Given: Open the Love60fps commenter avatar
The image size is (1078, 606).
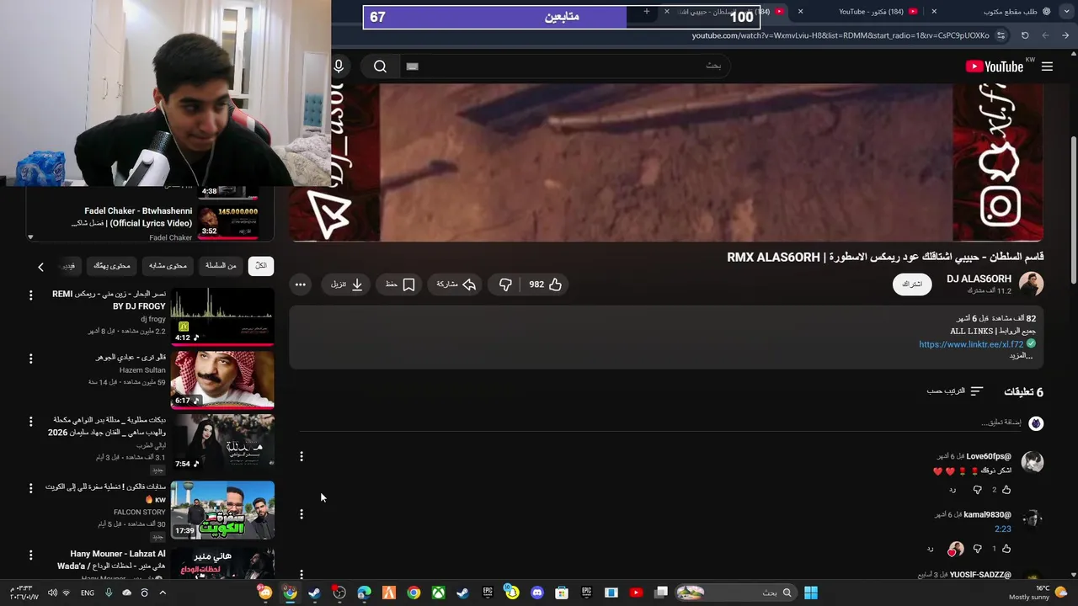Looking at the screenshot, I should [x=1033, y=462].
